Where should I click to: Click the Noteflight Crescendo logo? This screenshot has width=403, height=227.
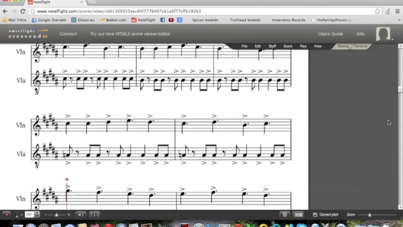(x=28, y=34)
